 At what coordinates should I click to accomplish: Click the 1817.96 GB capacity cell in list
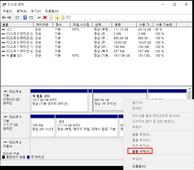tap(122, 56)
